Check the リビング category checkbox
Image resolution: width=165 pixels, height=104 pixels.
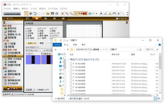coord(51,29)
